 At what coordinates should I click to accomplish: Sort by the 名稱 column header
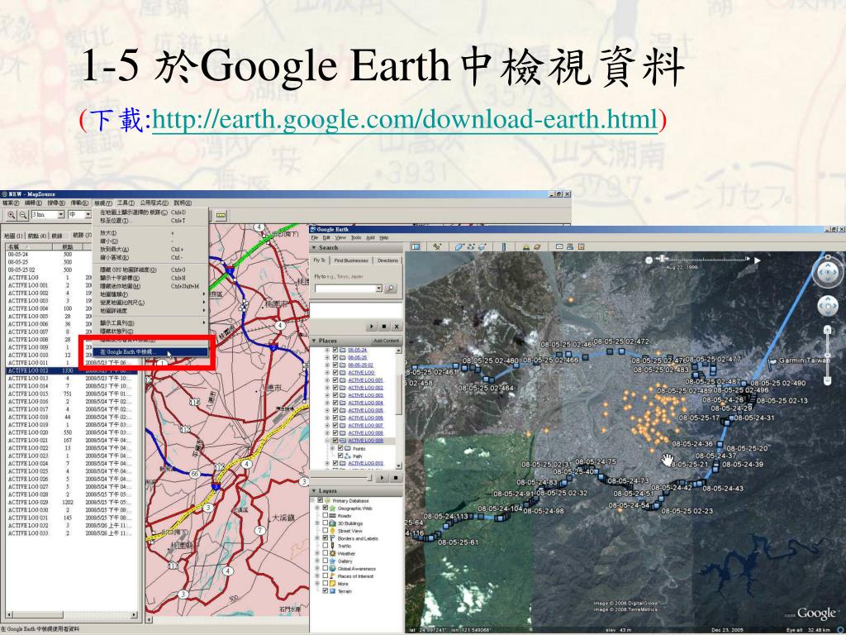27,246
